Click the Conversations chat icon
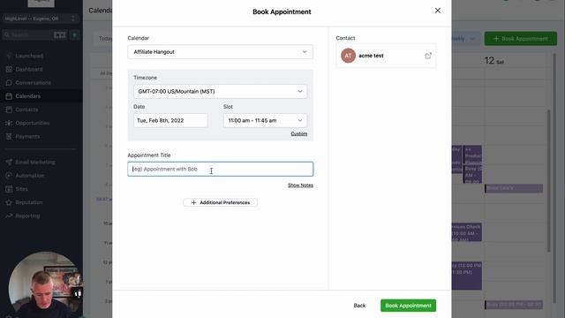Screen dimensions: 565x318 9,82
